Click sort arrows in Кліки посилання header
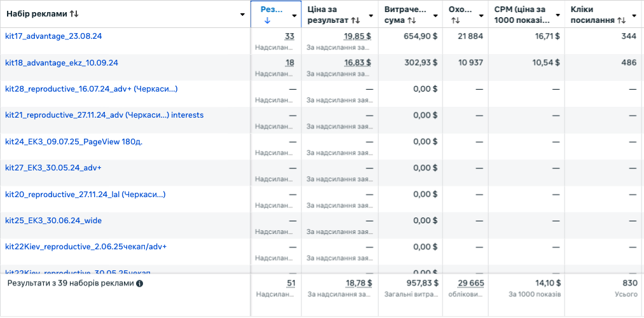644x318 pixels. pyautogui.click(x=622, y=20)
